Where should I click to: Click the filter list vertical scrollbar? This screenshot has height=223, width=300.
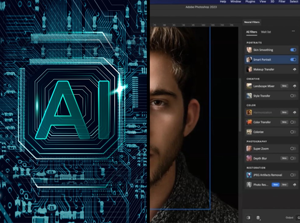(240, 105)
